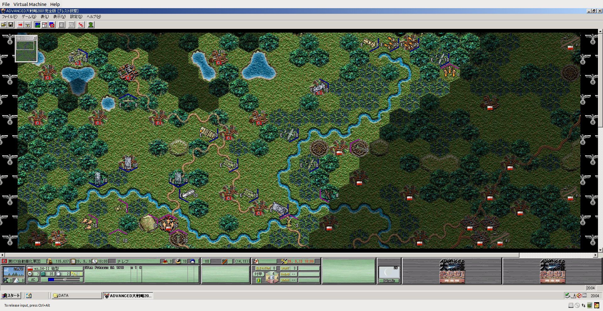Open the 表示(V) menu

[x=59, y=17]
